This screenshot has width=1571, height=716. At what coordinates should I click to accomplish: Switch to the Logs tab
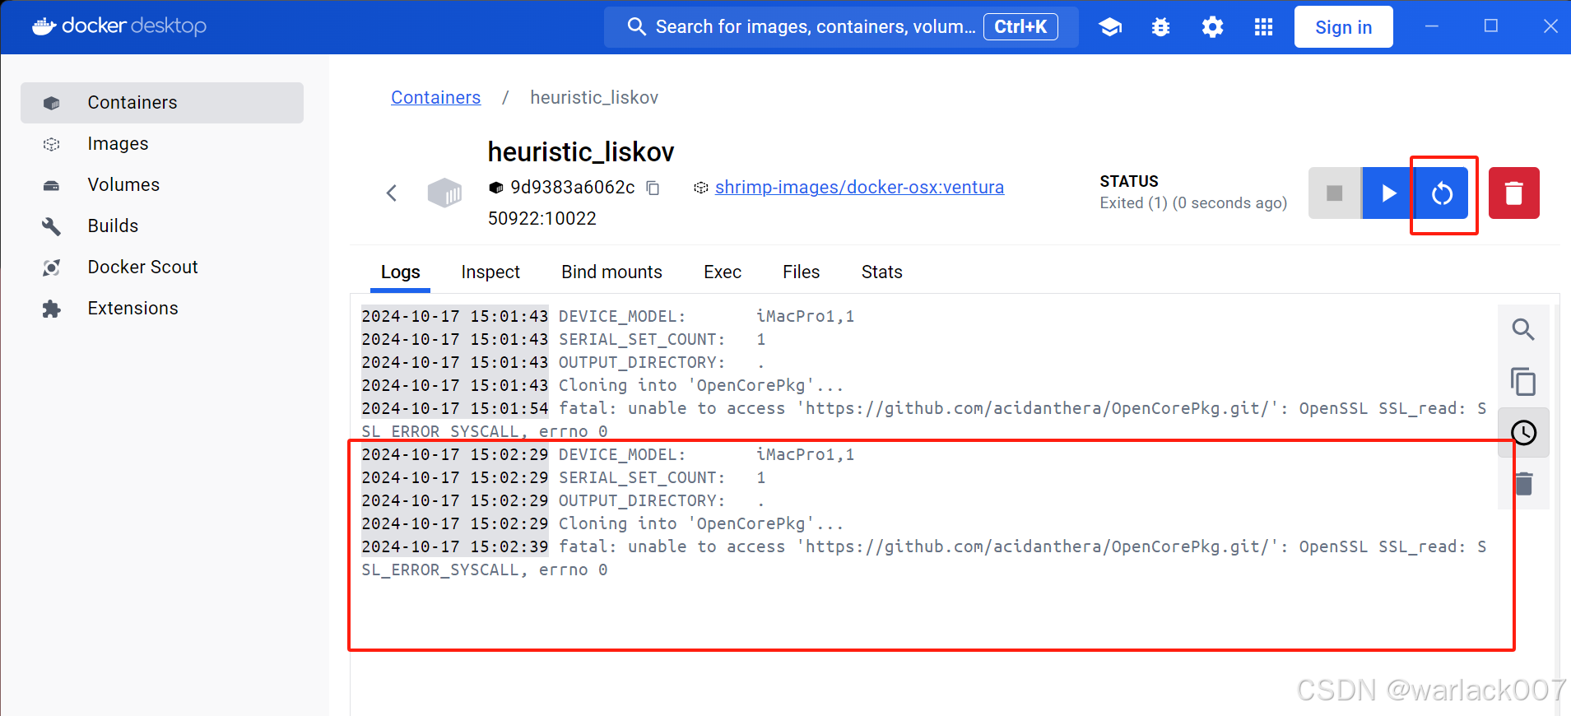401,272
